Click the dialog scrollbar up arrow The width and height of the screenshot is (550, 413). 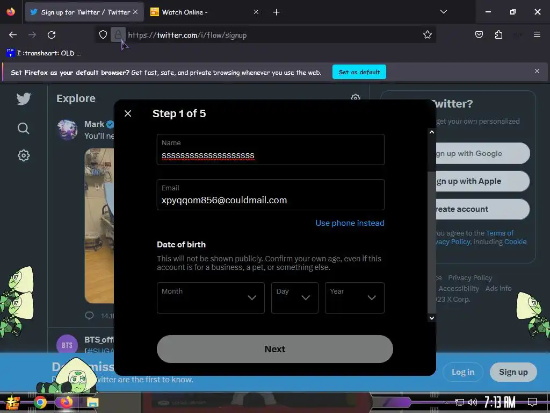(x=432, y=132)
